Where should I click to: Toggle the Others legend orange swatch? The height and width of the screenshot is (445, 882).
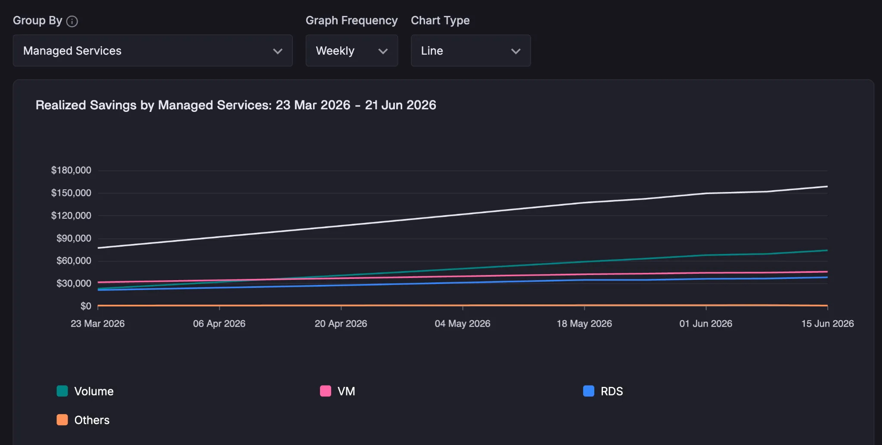coord(62,420)
